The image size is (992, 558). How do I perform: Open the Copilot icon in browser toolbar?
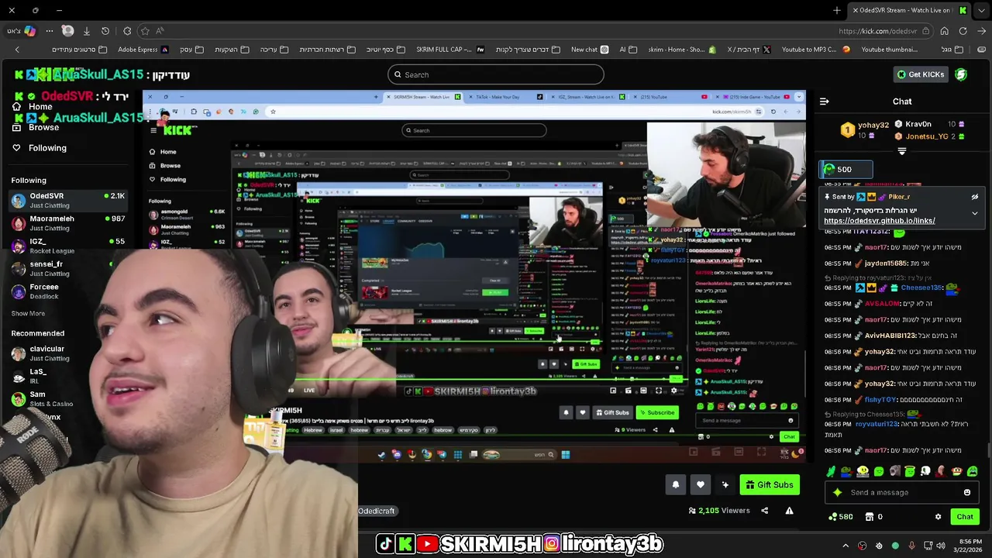(29, 31)
